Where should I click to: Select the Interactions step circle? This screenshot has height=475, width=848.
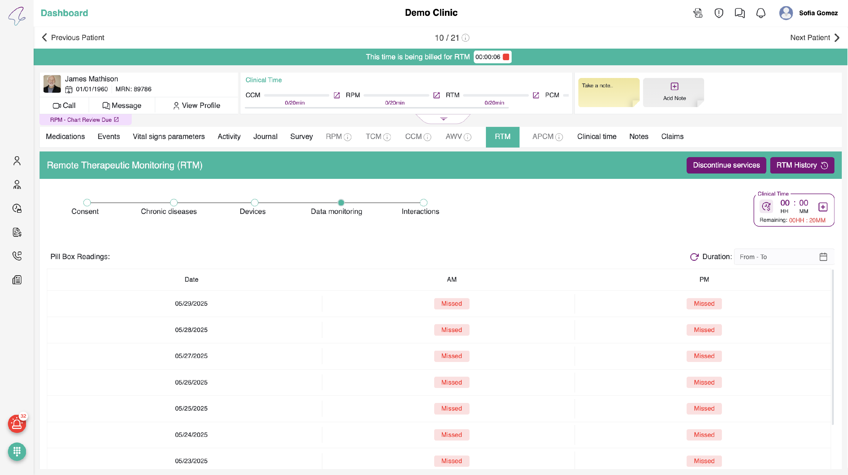pyautogui.click(x=424, y=202)
